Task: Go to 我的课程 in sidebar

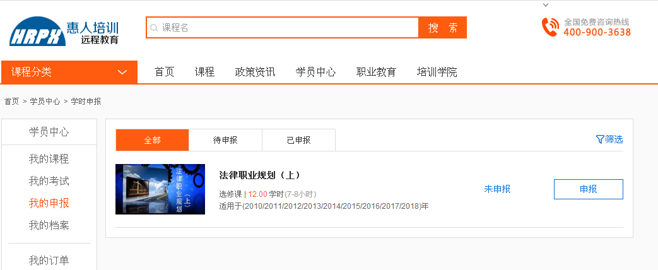Action: pos(49,159)
